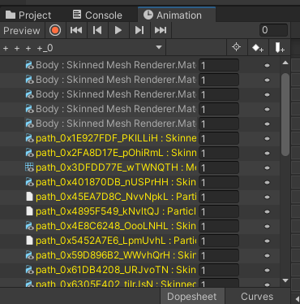Click the skinned mesh icon of path_0x401870DB_nUSPrHH
Viewport: 300px width, 304px height.
tap(29, 182)
